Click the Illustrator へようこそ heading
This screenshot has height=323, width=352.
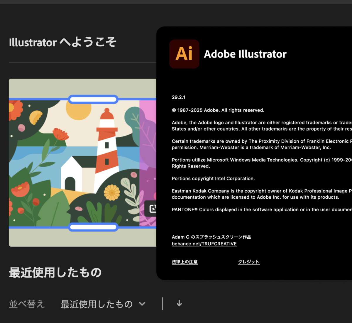pyautogui.click(x=63, y=42)
